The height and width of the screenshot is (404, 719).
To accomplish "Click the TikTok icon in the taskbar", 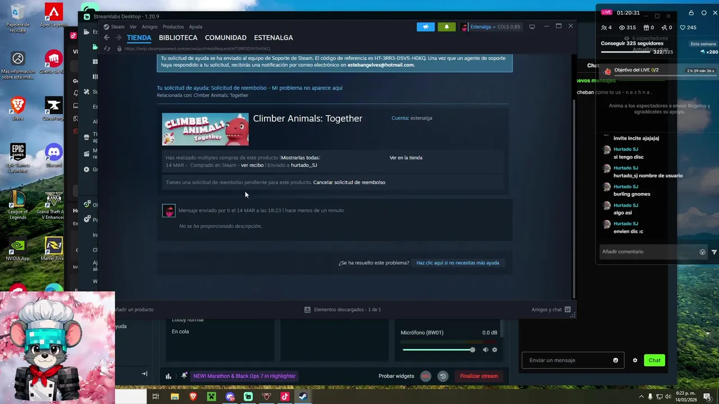I will coord(285,397).
